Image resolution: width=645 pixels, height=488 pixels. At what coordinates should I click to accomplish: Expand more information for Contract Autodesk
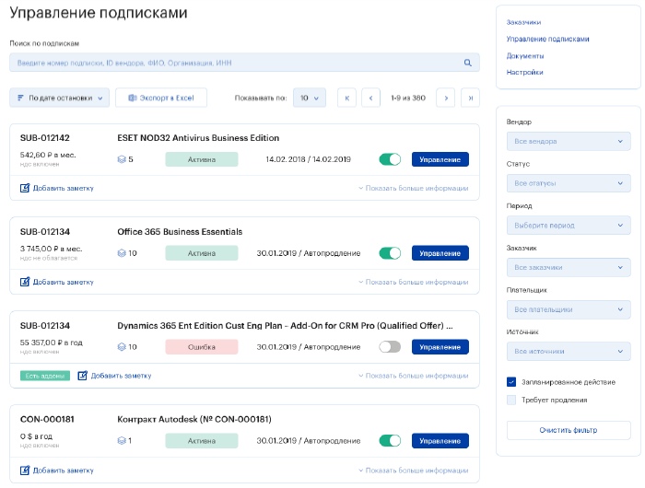coord(413,470)
